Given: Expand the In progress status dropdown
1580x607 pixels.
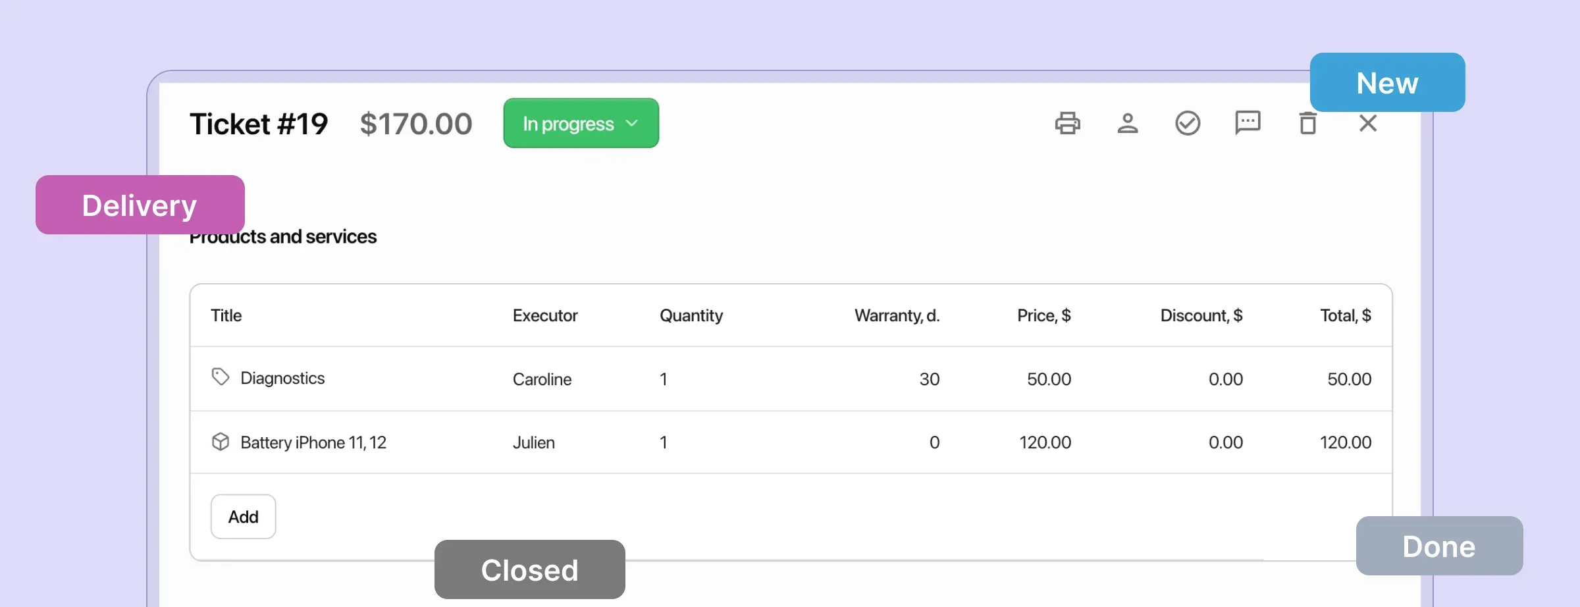Looking at the screenshot, I should (x=581, y=123).
